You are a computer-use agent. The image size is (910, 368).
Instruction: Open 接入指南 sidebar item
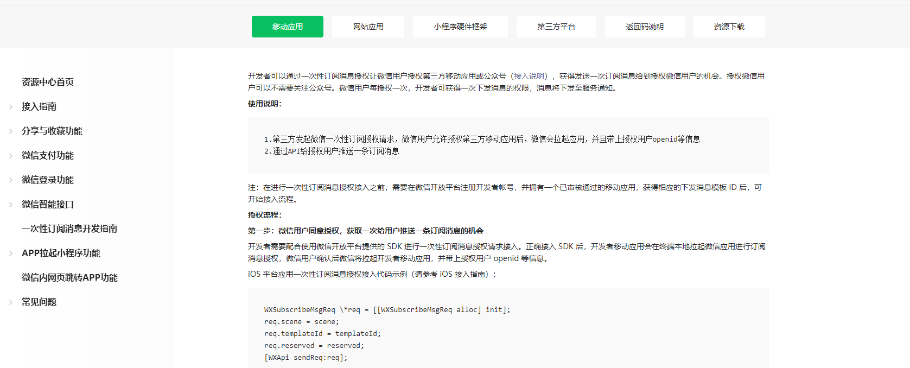coord(39,106)
